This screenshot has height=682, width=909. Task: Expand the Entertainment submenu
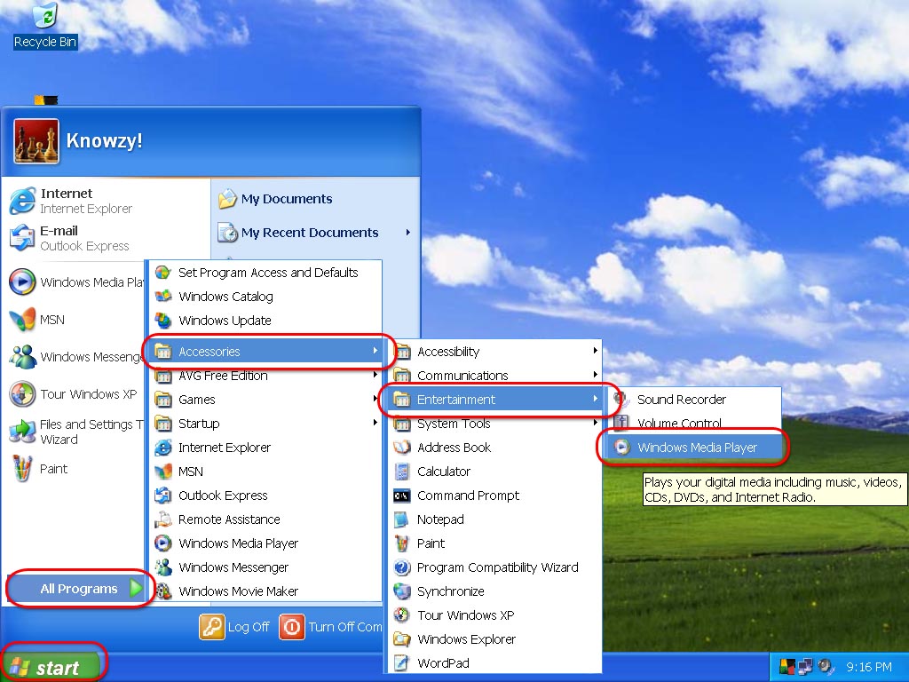(x=495, y=400)
